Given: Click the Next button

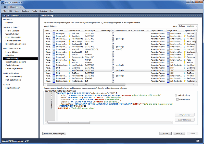Looking at the screenshot, I should 179,134.
